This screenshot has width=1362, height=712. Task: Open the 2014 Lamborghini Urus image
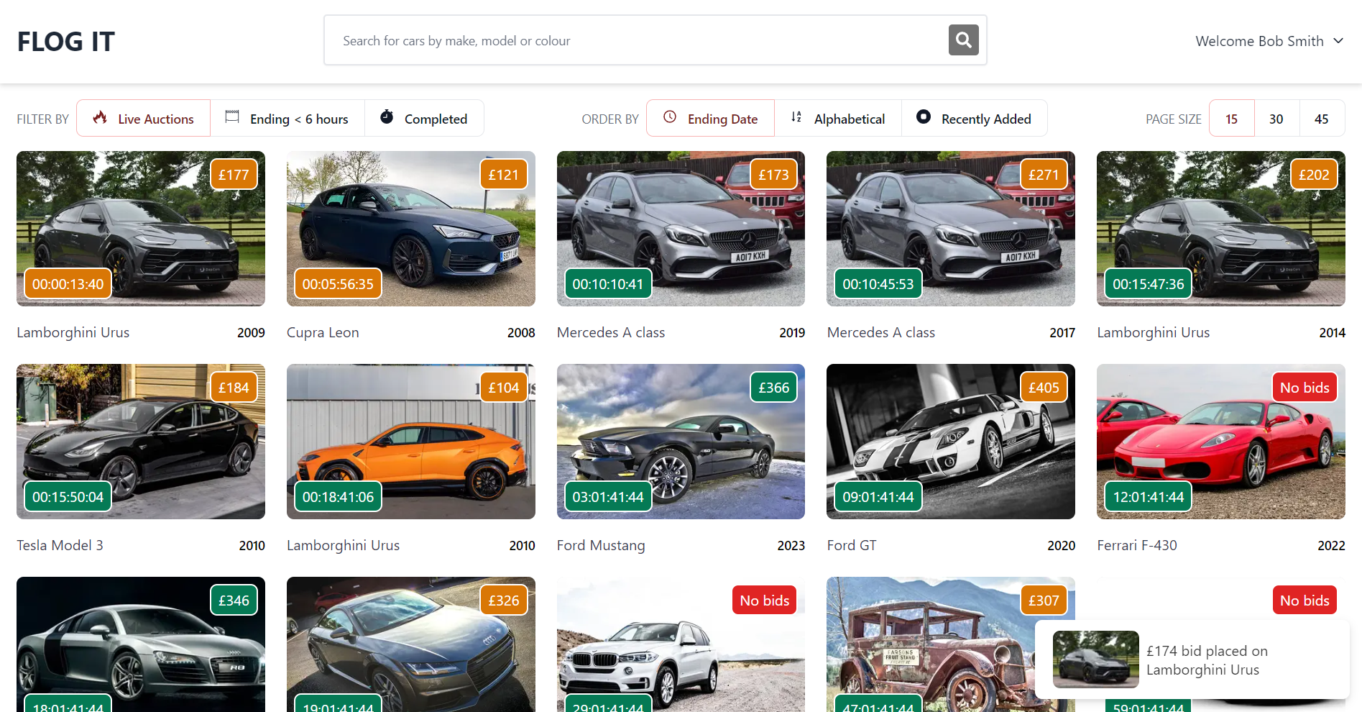[1221, 229]
